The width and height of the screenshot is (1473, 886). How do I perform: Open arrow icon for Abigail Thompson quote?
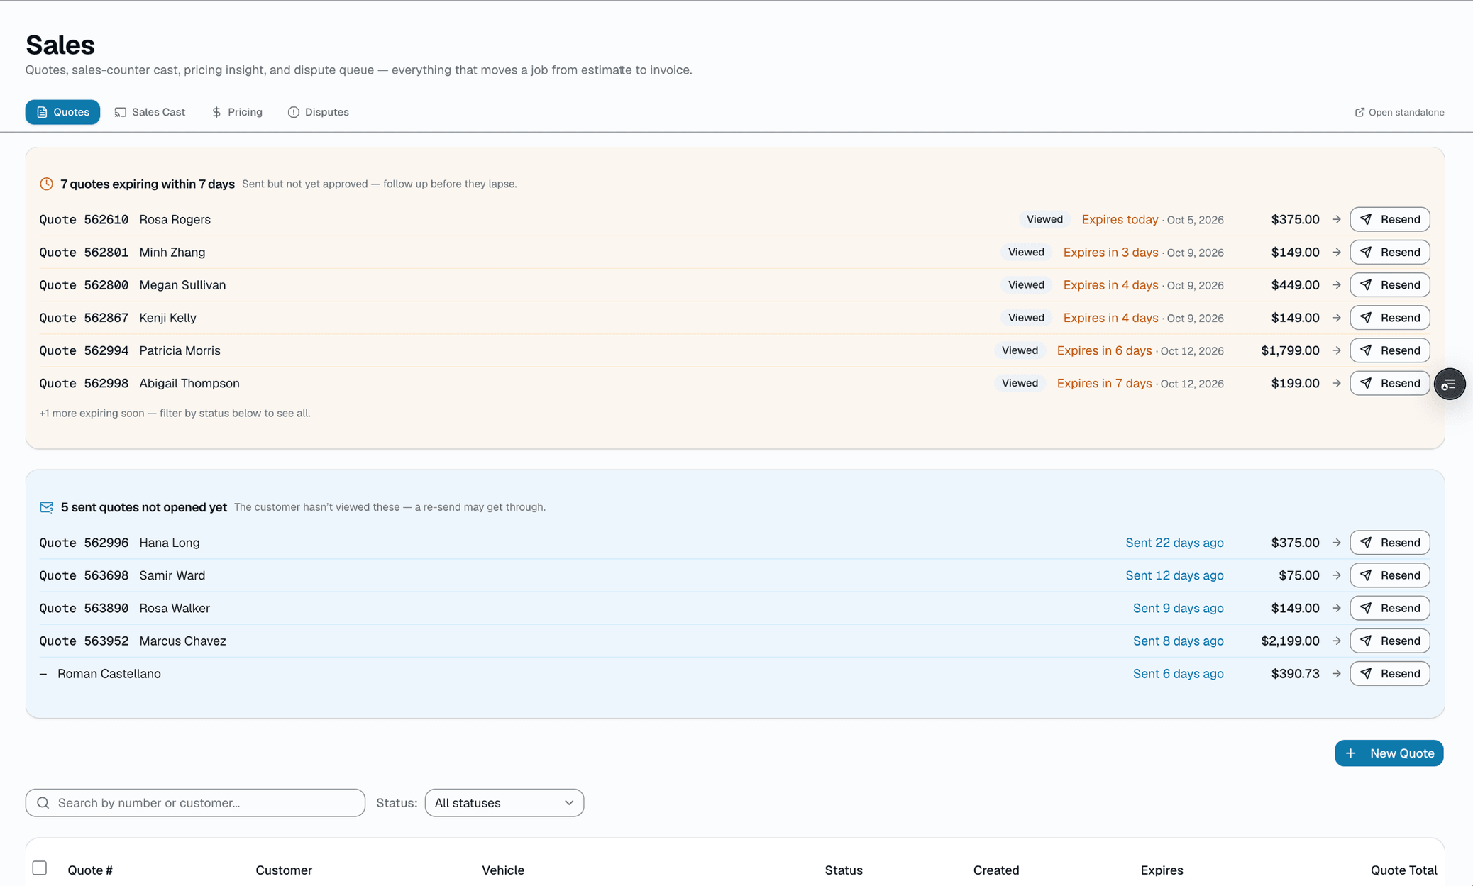1336,383
